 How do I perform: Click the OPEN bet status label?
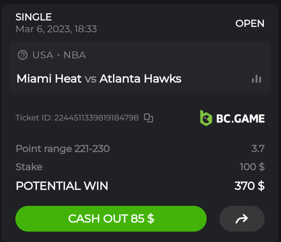coord(250,24)
